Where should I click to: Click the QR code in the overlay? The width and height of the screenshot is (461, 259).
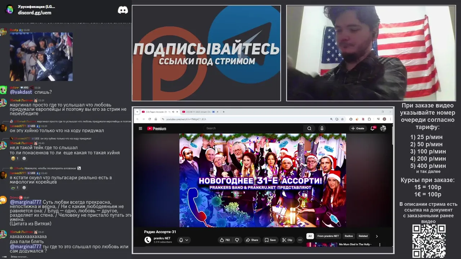[x=429, y=241]
